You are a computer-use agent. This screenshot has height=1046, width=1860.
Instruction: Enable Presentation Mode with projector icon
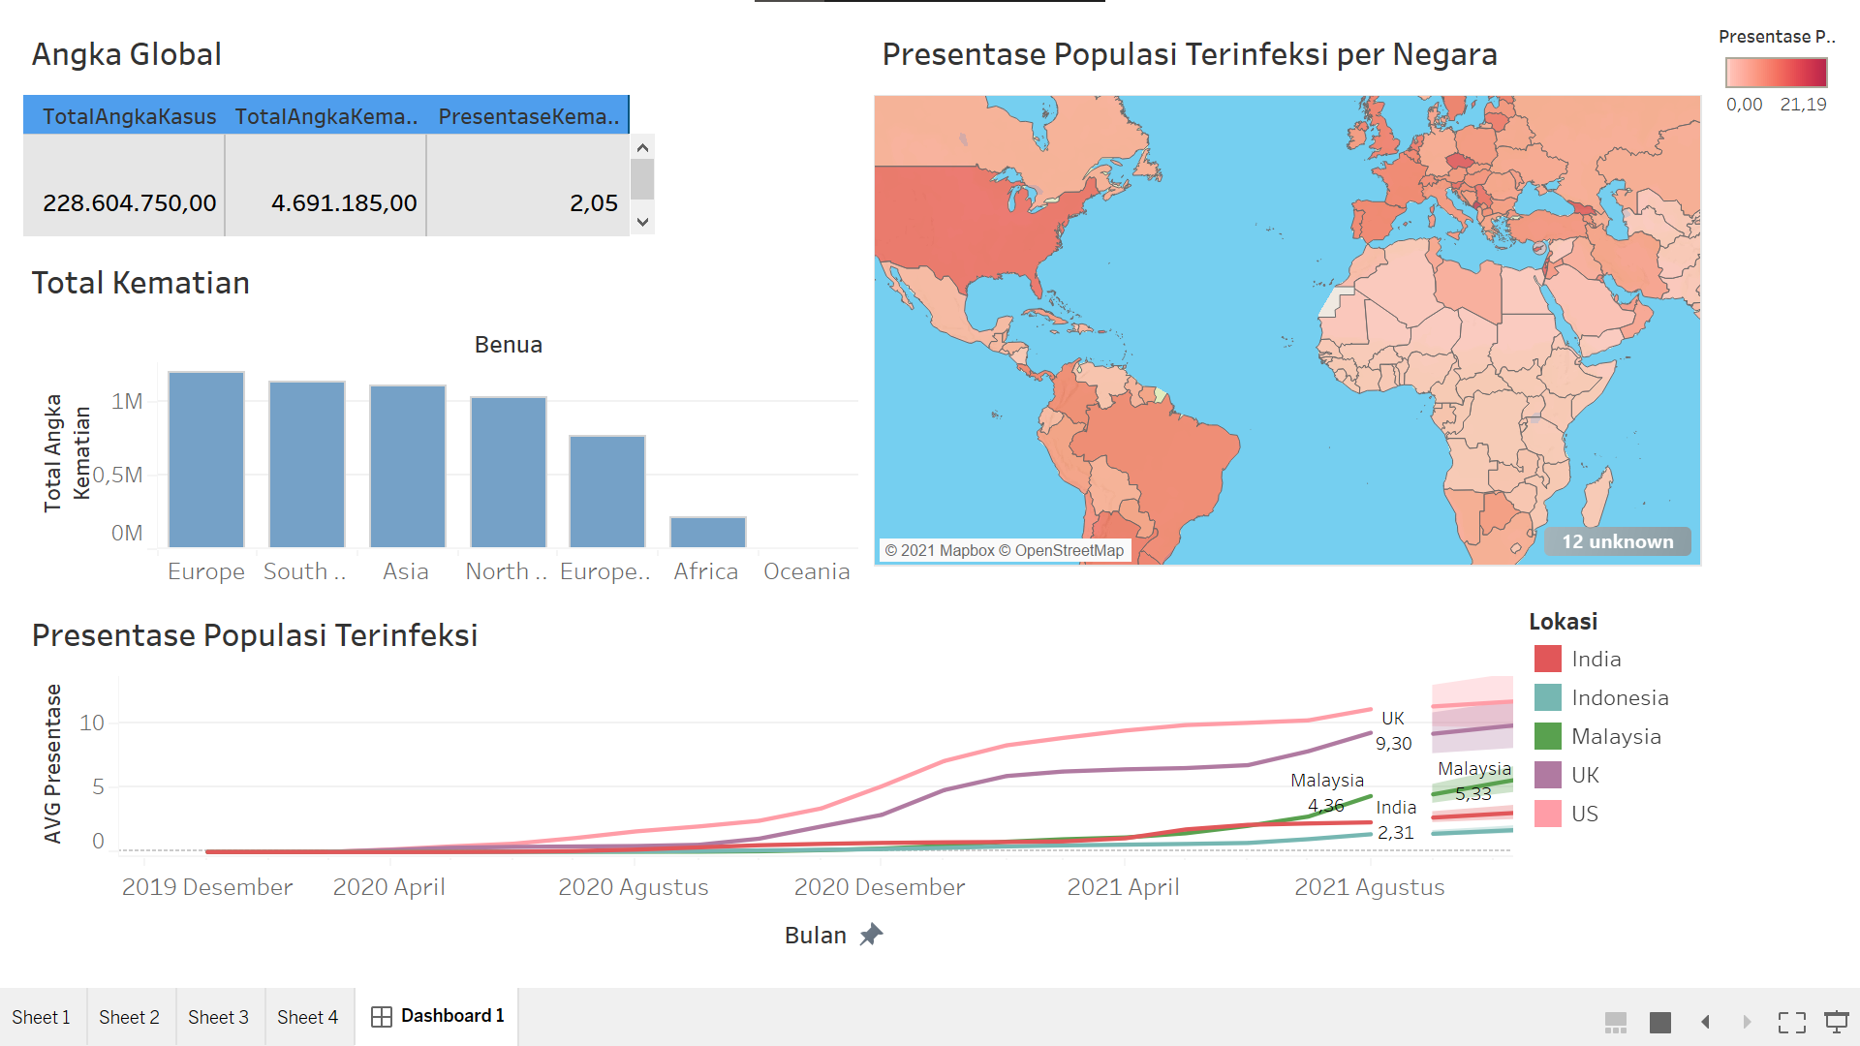(x=1838, y=1021)
